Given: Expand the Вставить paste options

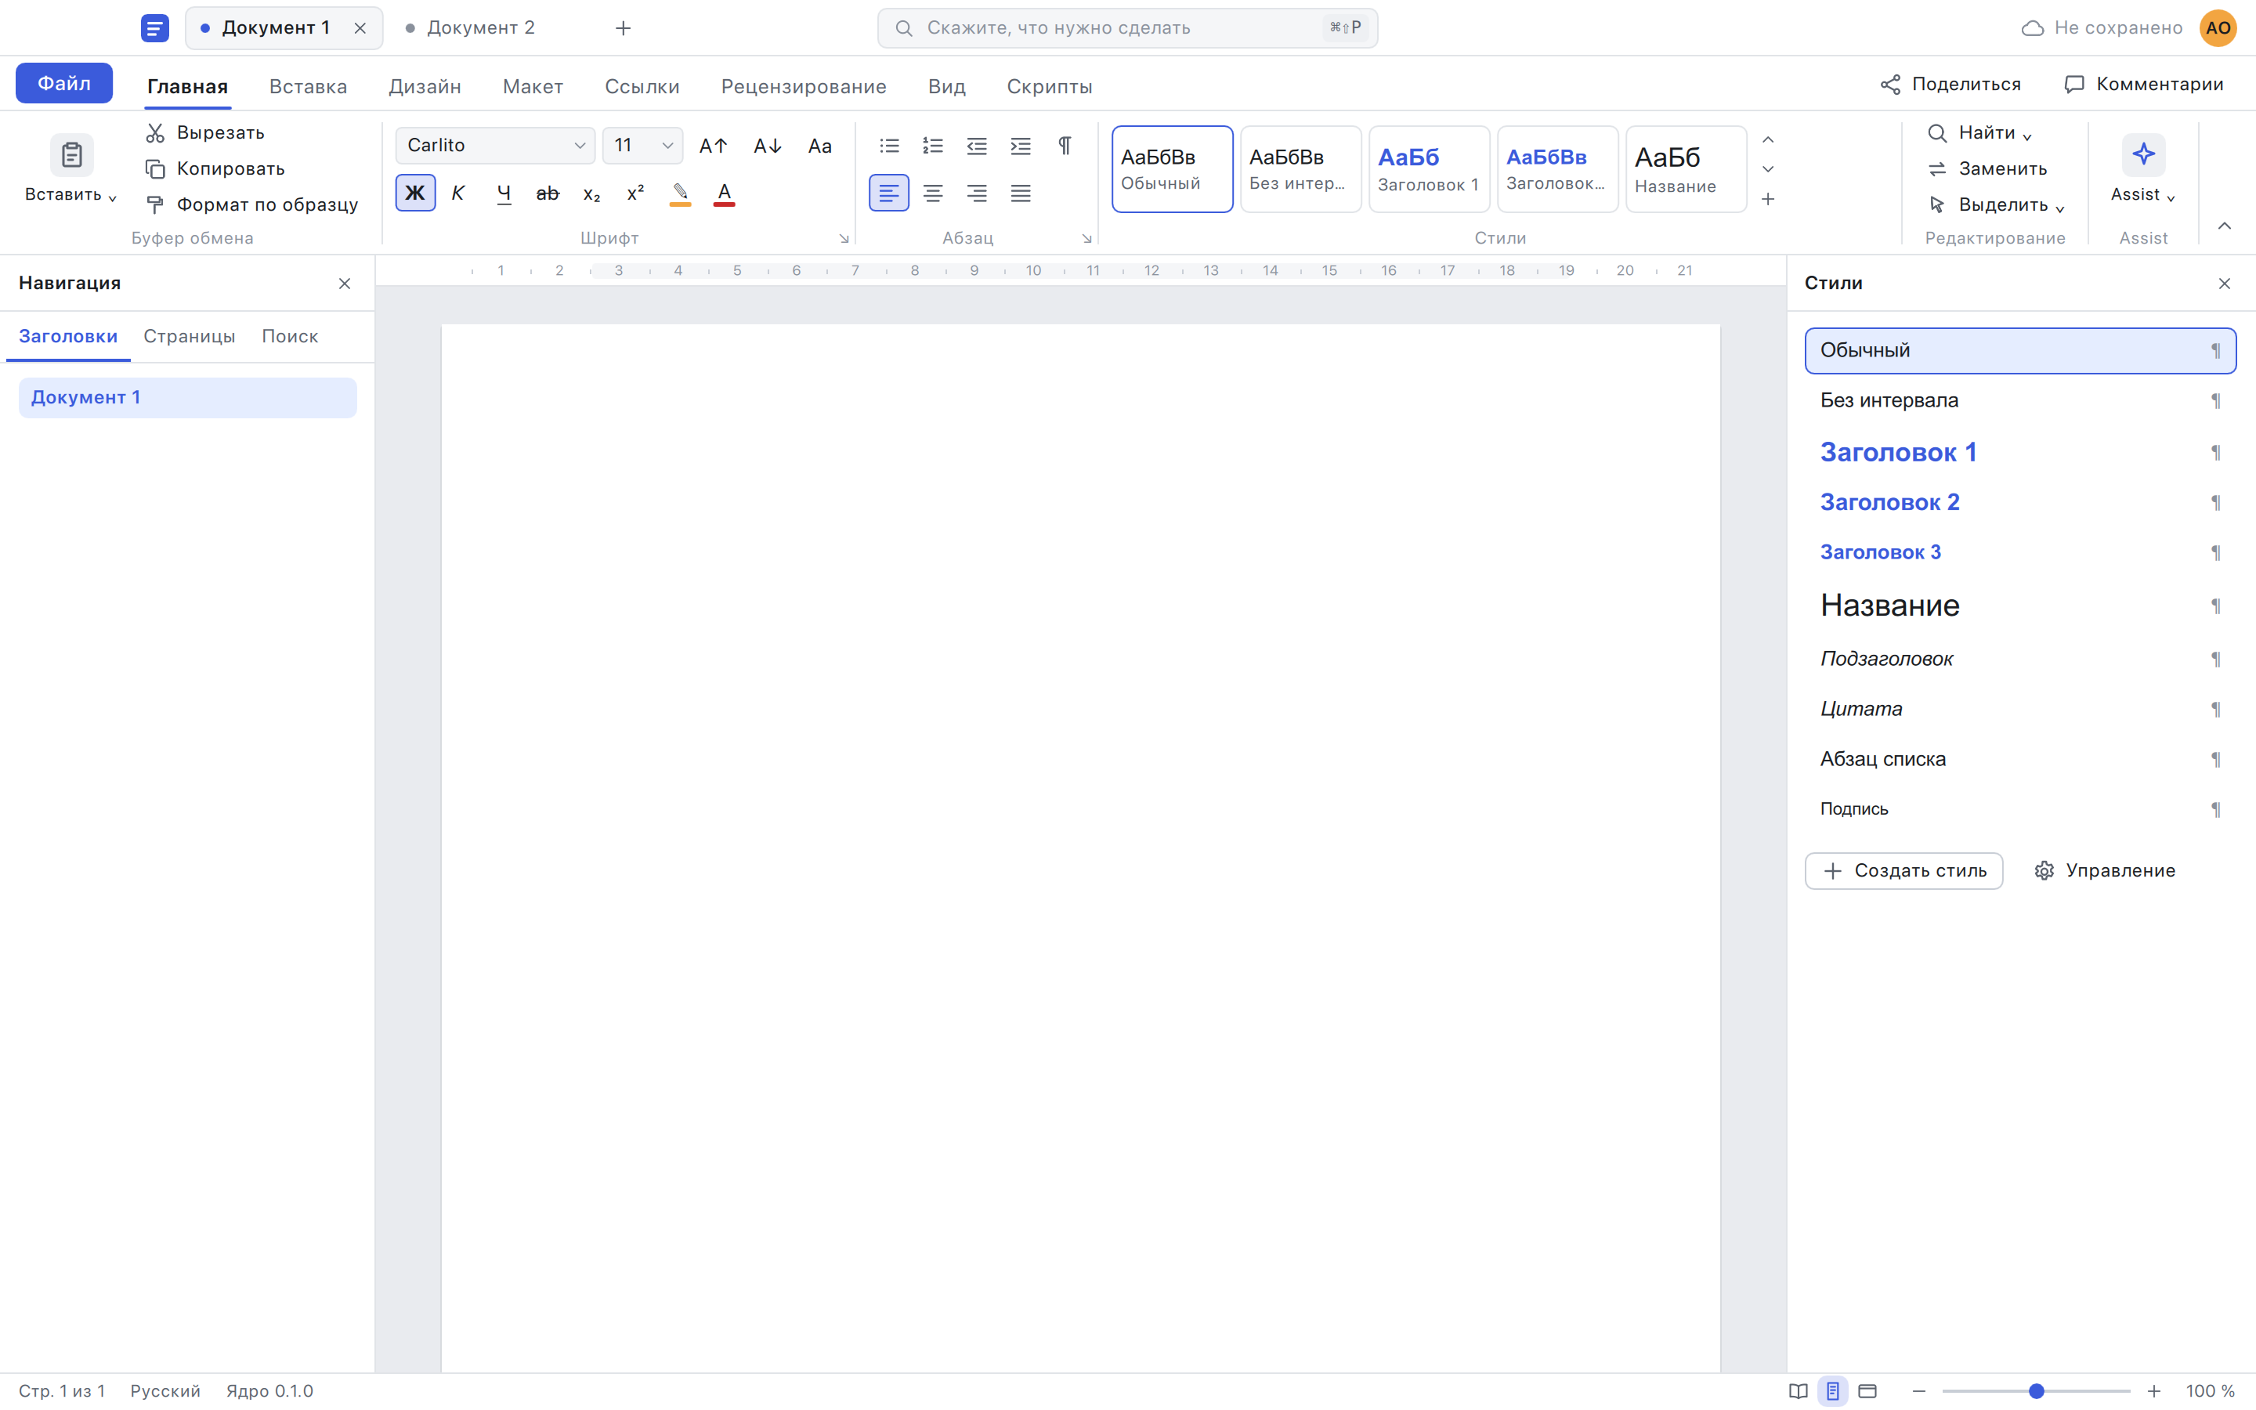Looking at the screenshot, I should [x=70, y=195].
